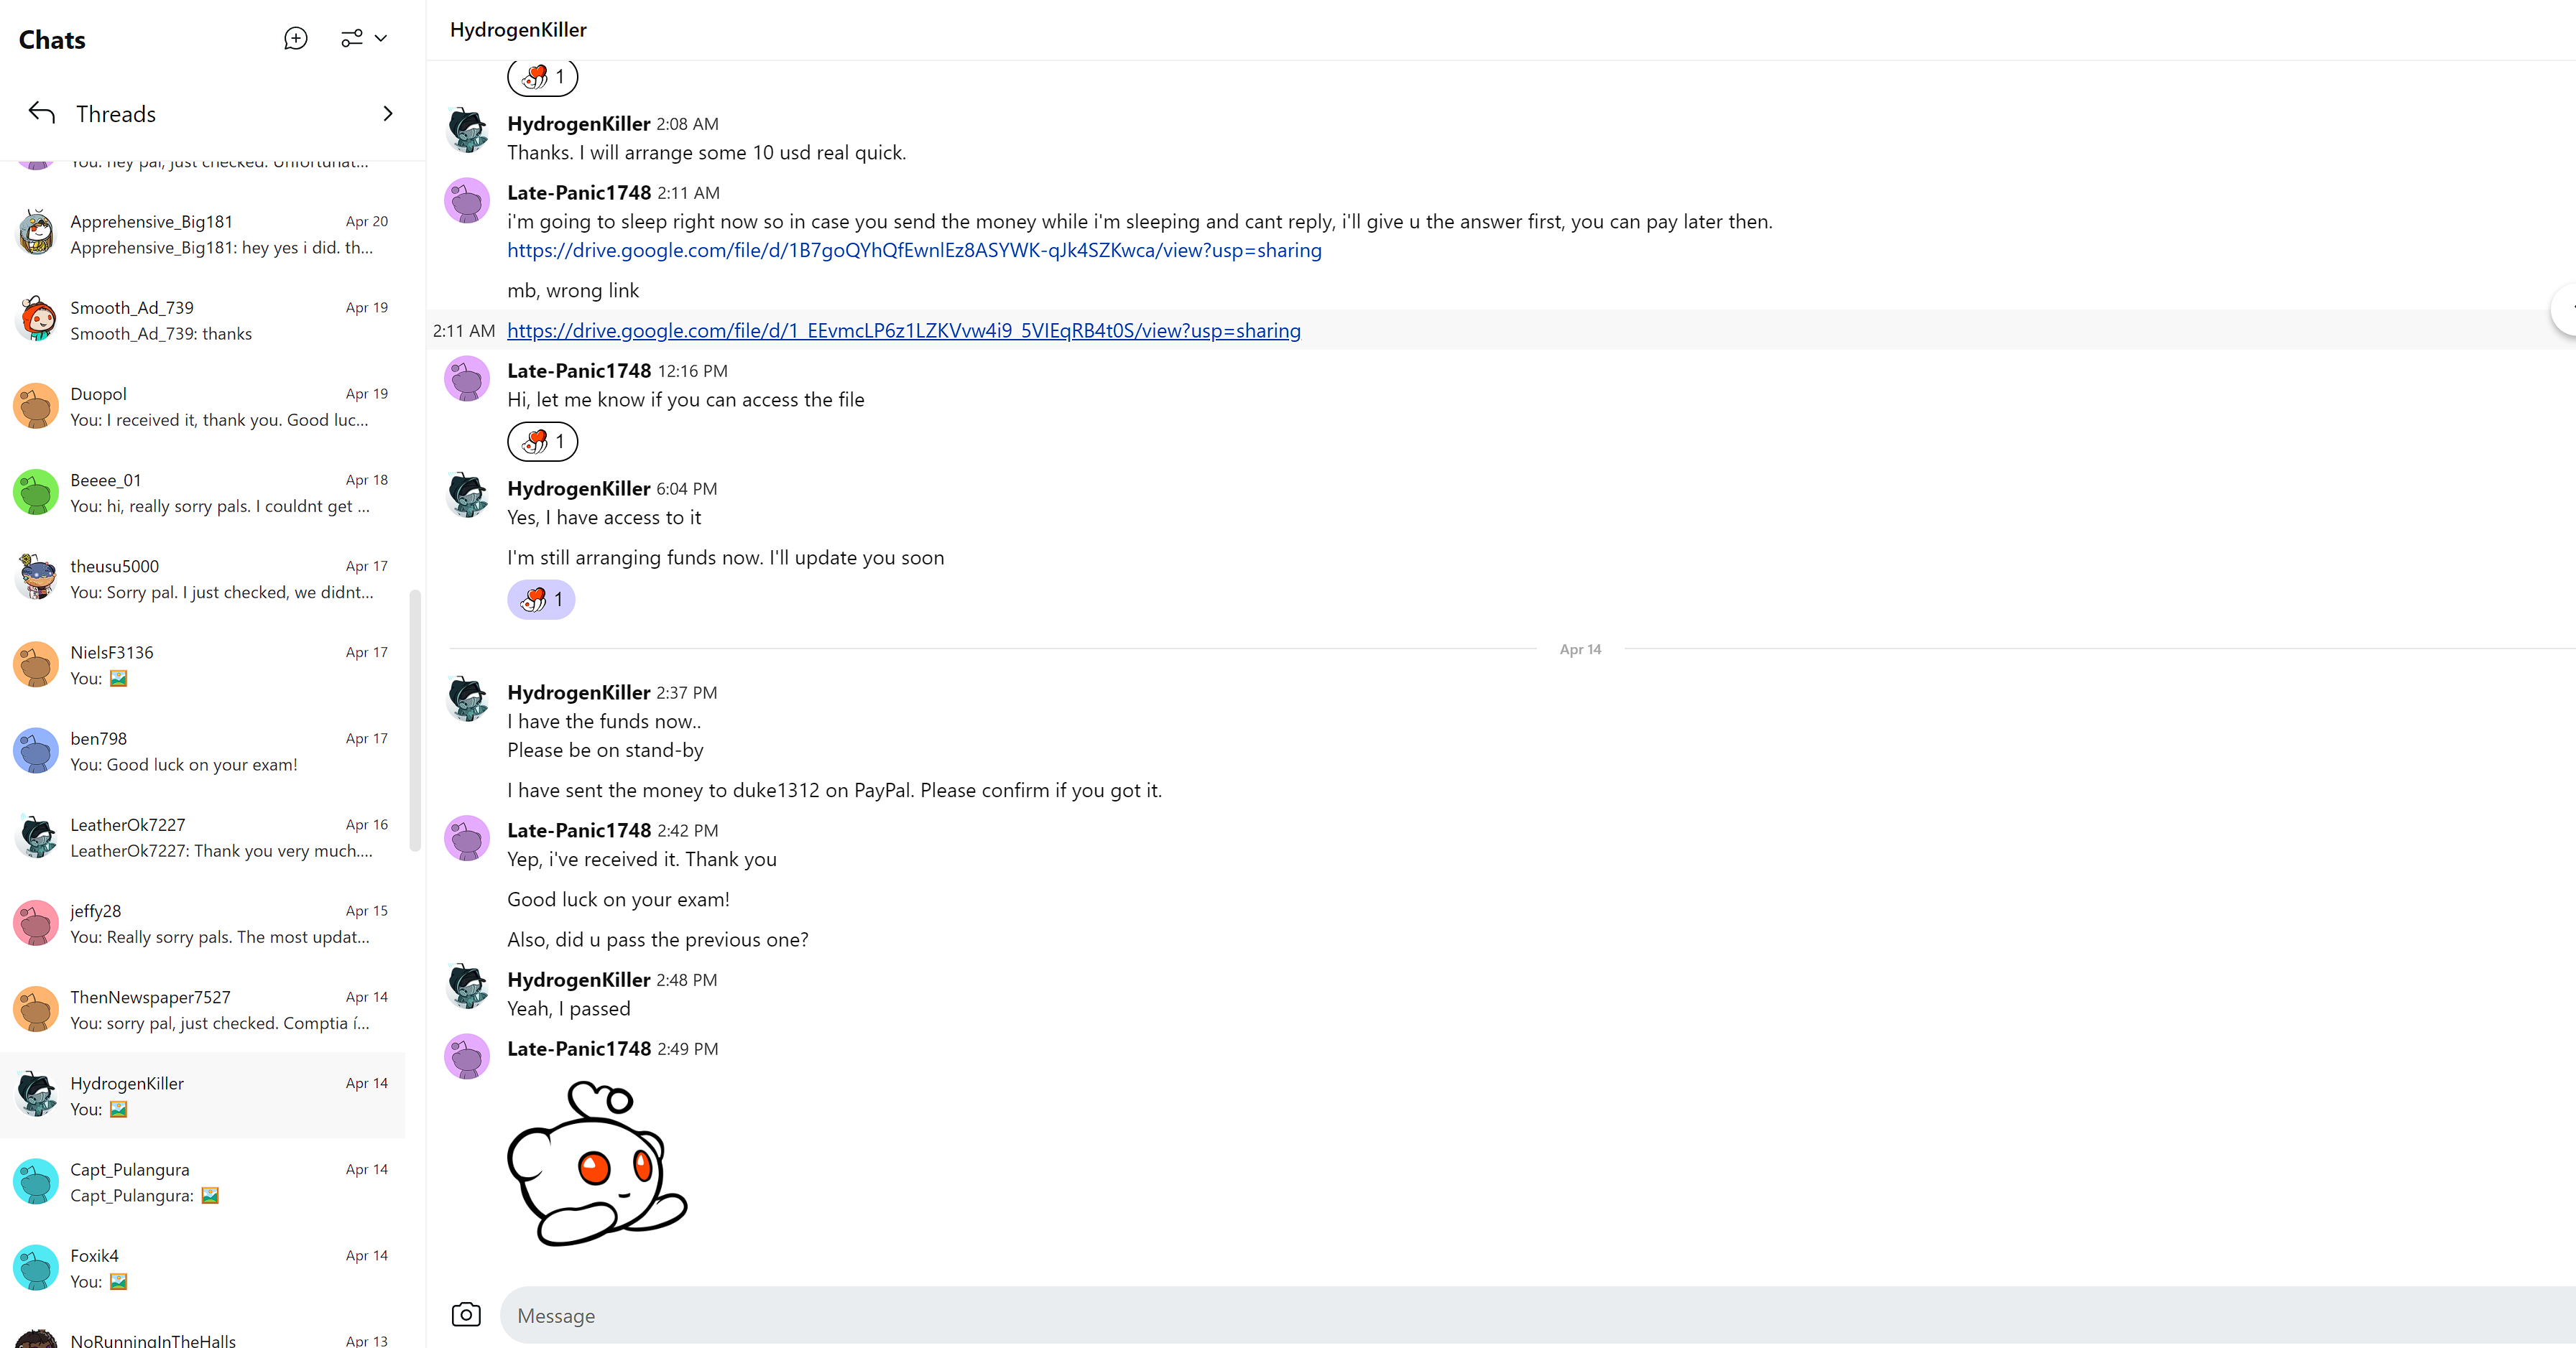Click the chat list scrollbar

(415, 720)
